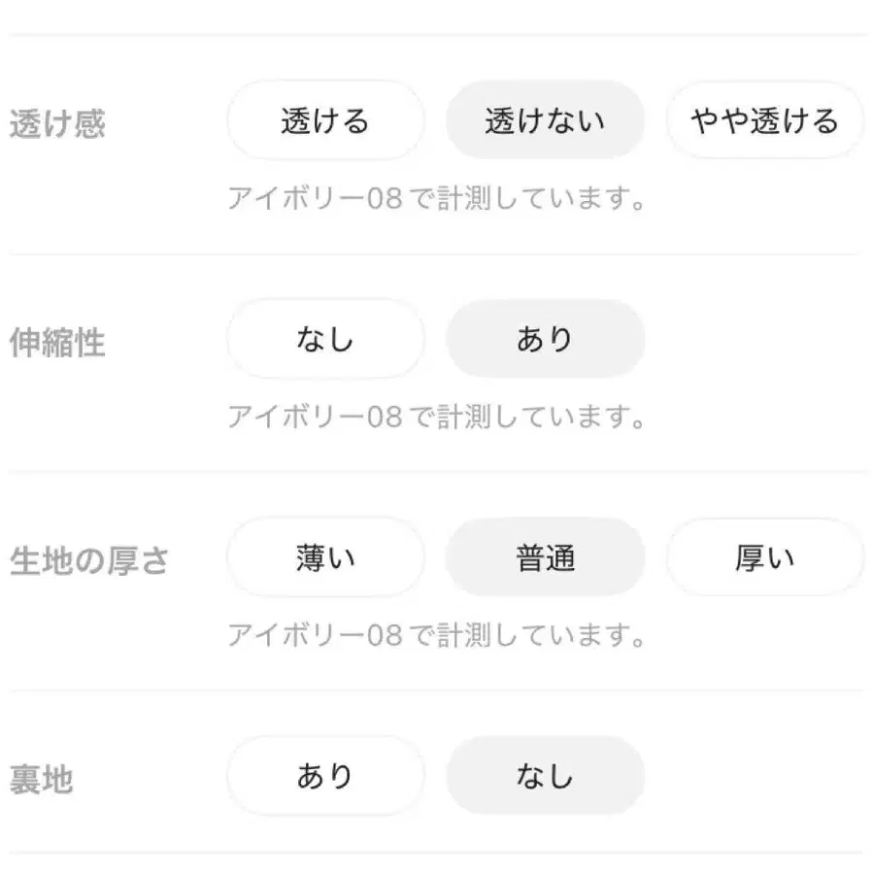
Task: Click the アイボリー08 note under 透け感
Action: click(x=436, y=199)
